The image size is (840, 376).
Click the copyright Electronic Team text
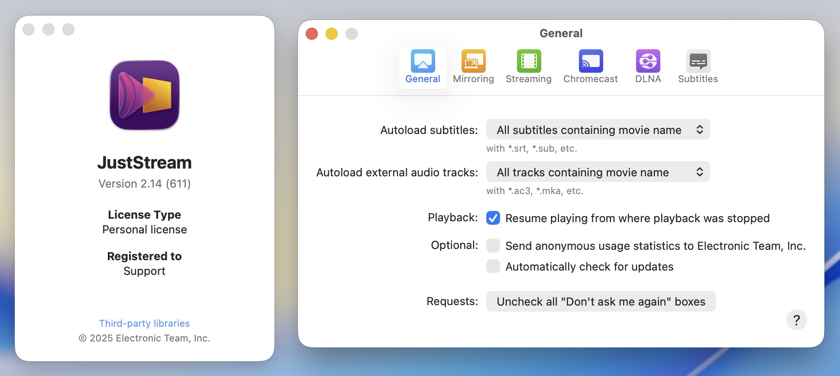click(x=145, y=338)
